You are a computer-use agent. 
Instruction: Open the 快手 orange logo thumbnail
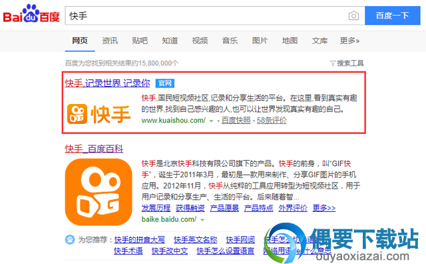coord(99,114)
